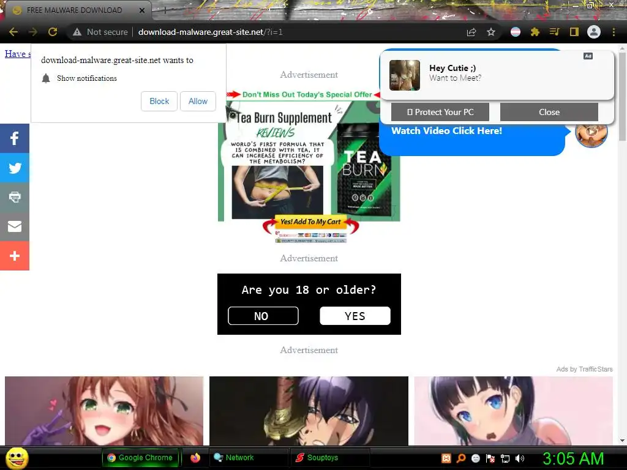
Task: Click the Ad badge on the popup
Action: pos(588,56)
